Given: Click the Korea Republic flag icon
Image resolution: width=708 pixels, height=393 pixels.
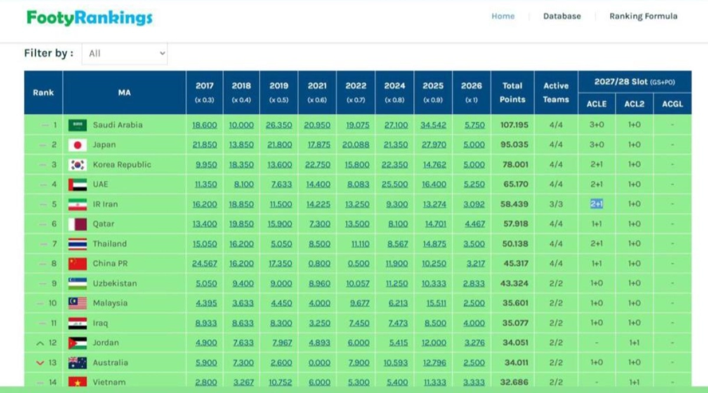Looking at the screenshot, I should (x=78, y=165).
